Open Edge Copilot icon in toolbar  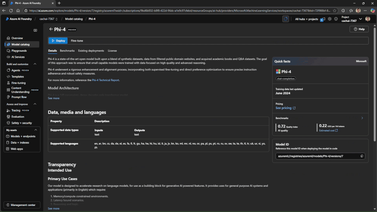pyautogui.click(x=372, y=11)
